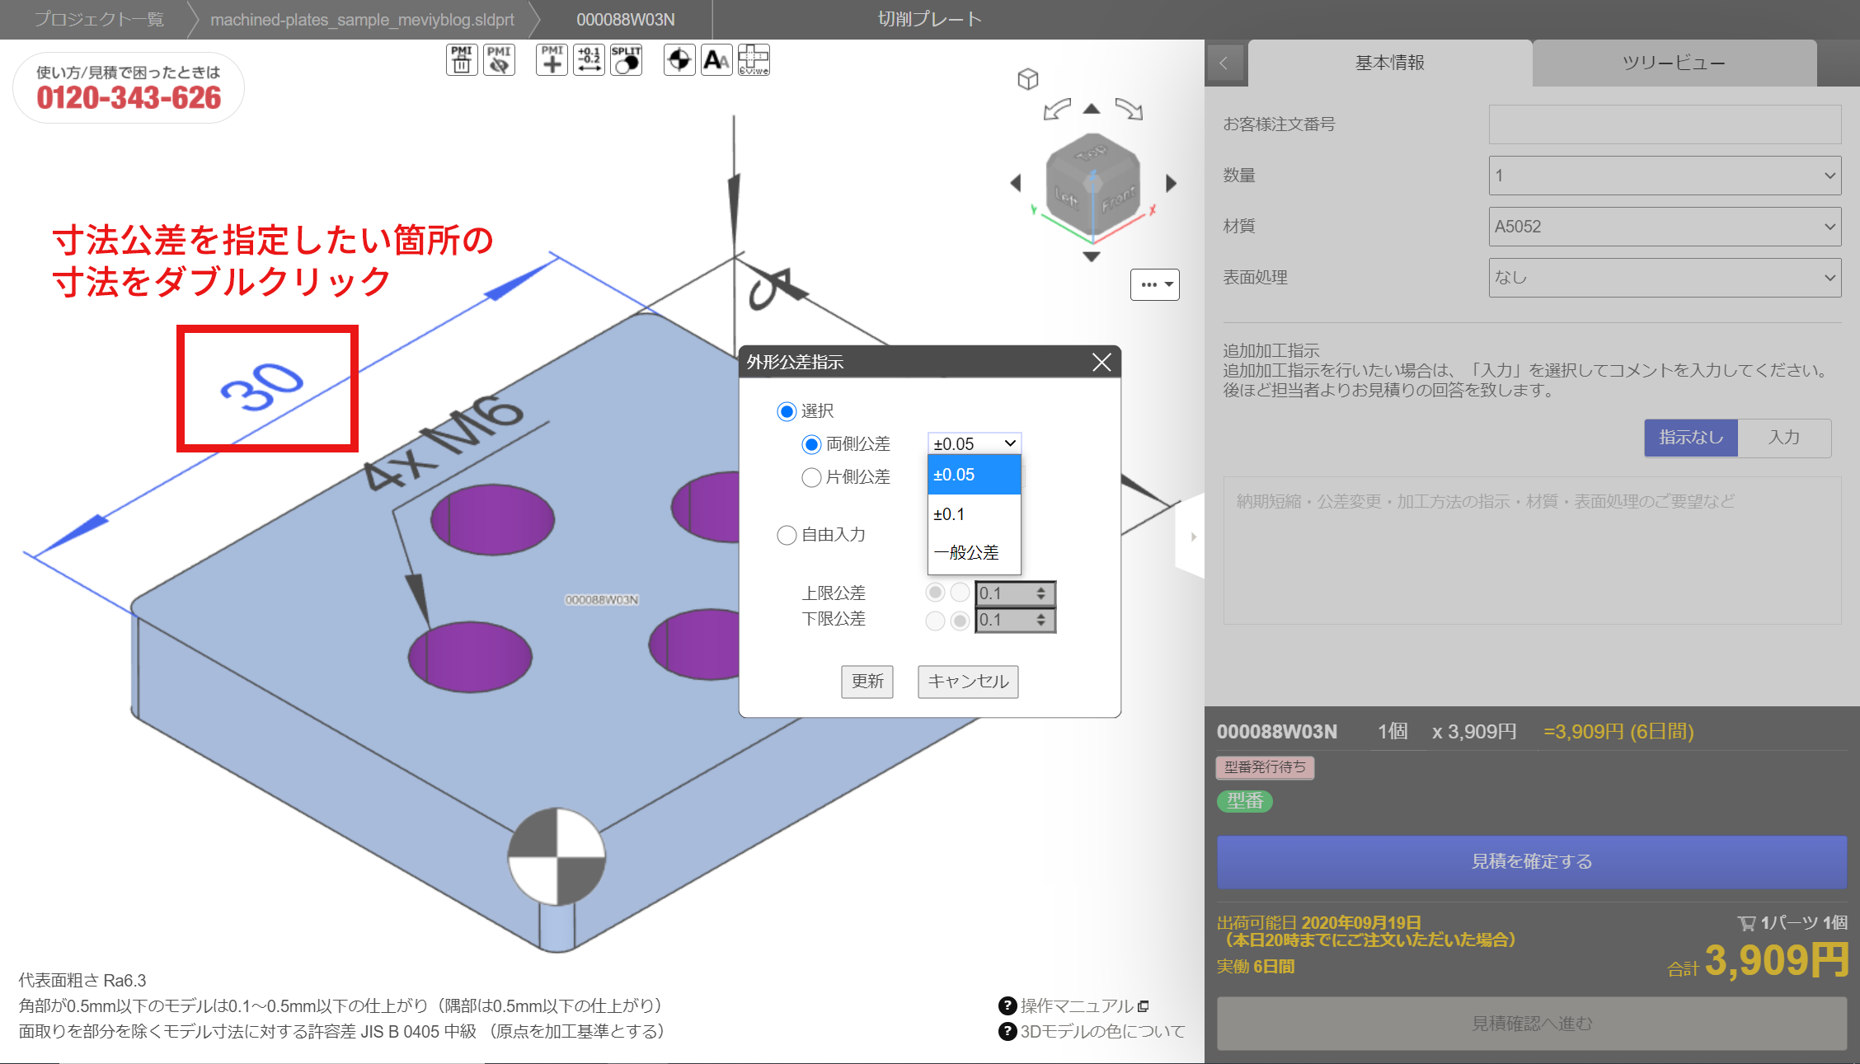Rotate view clockwise with curved right arrow
Screen dimensions: 1860x1064
coord(1130,109)
